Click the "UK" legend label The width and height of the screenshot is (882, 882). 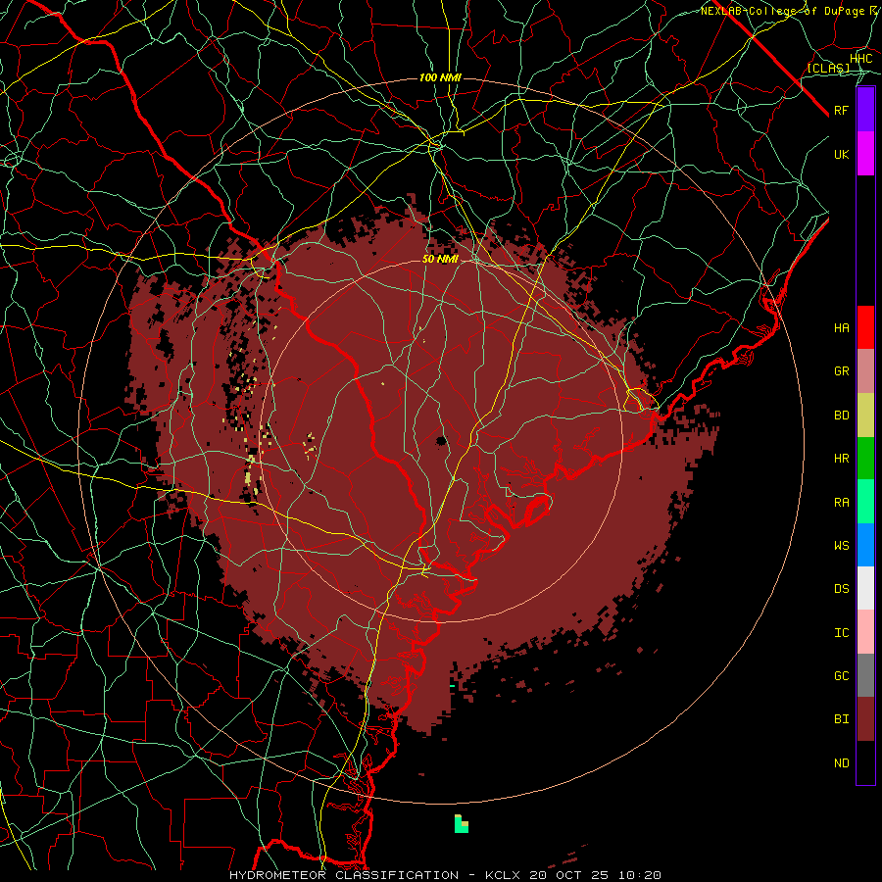[x=841, y=154]
